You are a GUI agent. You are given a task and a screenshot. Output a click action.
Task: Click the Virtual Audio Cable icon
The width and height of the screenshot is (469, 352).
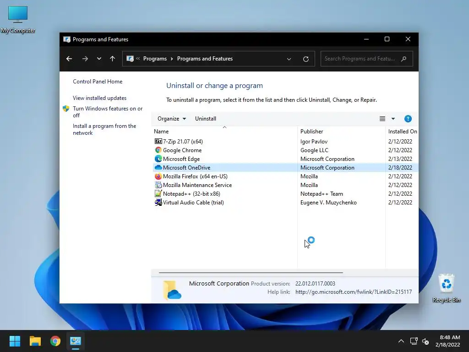(158, 202)
